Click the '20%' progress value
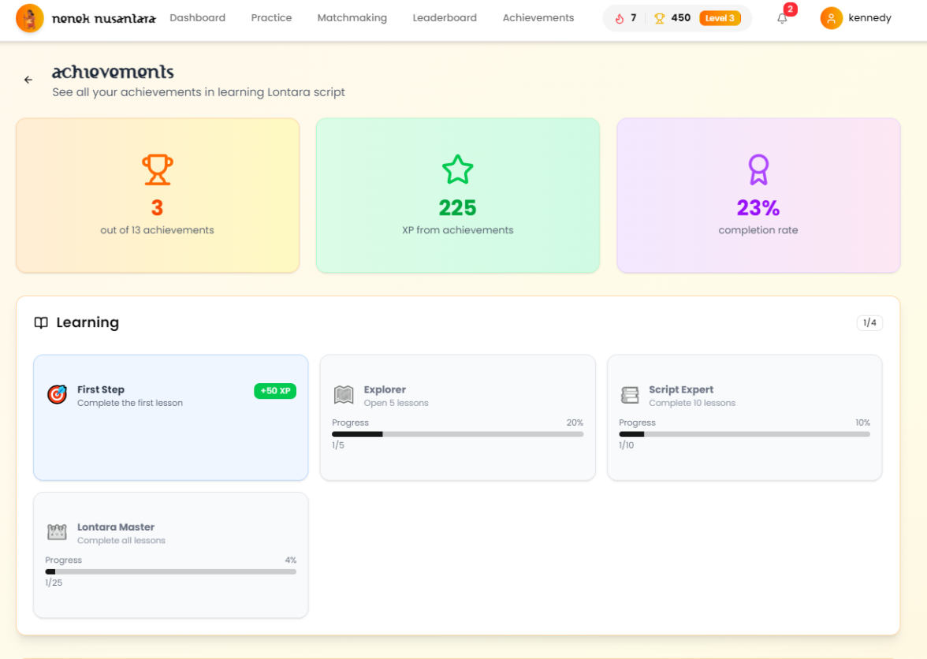927x659 pixels. point(575,423)
